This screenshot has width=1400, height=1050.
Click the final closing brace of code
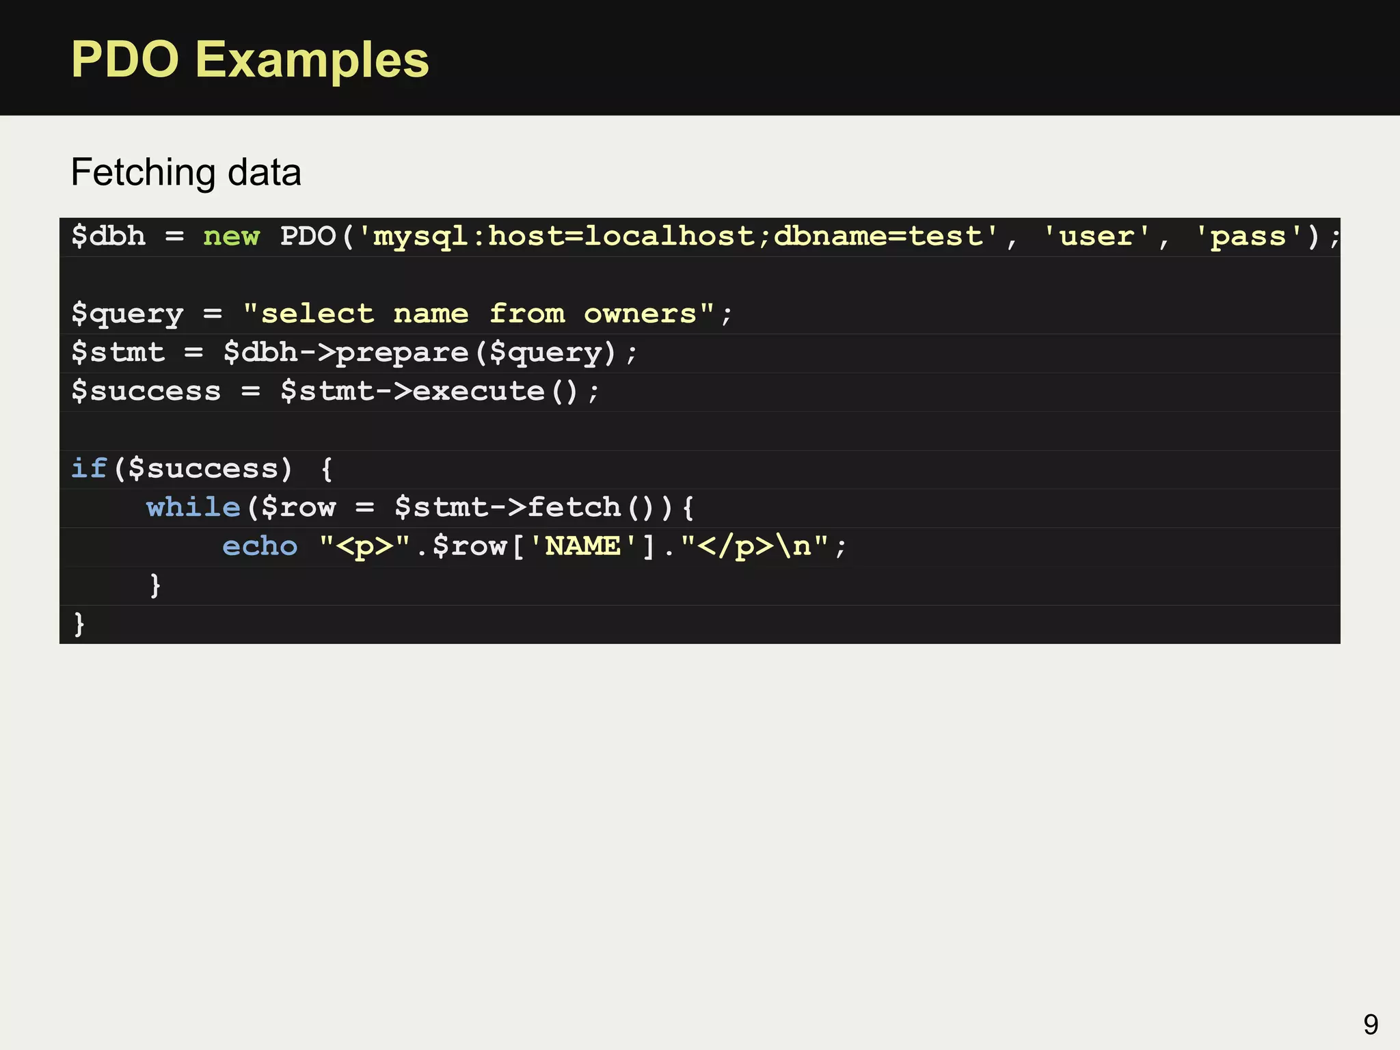point(79,623)
